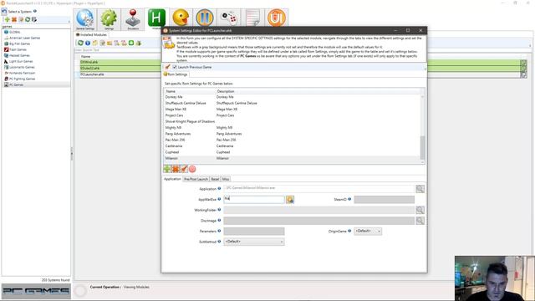The image size is (535, 301).
Task: Toggle checkbox at right of PCLauncher.ahk row
Action: (523, 74)
